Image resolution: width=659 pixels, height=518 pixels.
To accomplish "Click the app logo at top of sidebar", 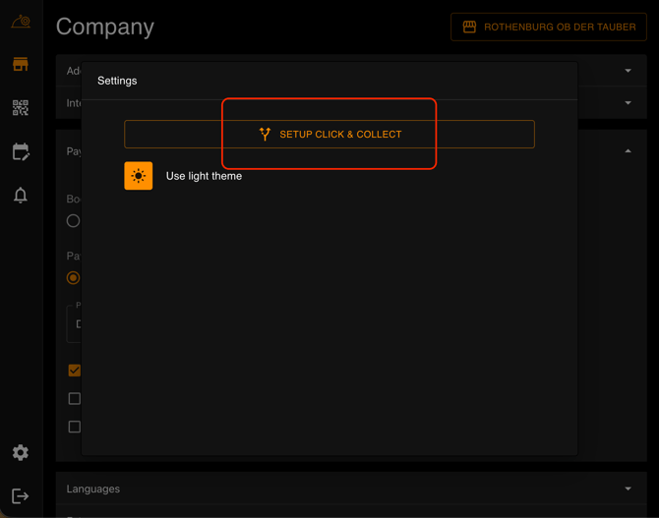I will [21, 21].
